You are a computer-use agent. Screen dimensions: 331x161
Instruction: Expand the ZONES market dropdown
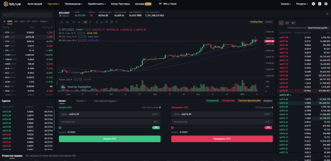[44, 21]
